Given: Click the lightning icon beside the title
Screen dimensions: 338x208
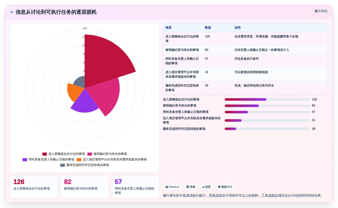Looking at the screenshot, I should tap(12, 12).
